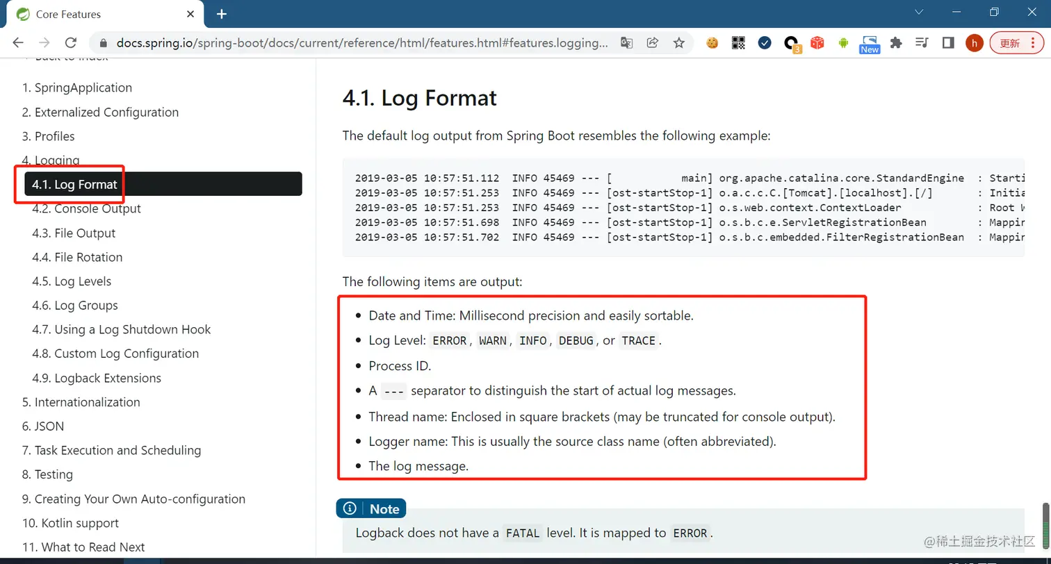Click the page vertical scrollbar thumb
The width and height of the screenshot is (1051, 564).
(1045, 526)
